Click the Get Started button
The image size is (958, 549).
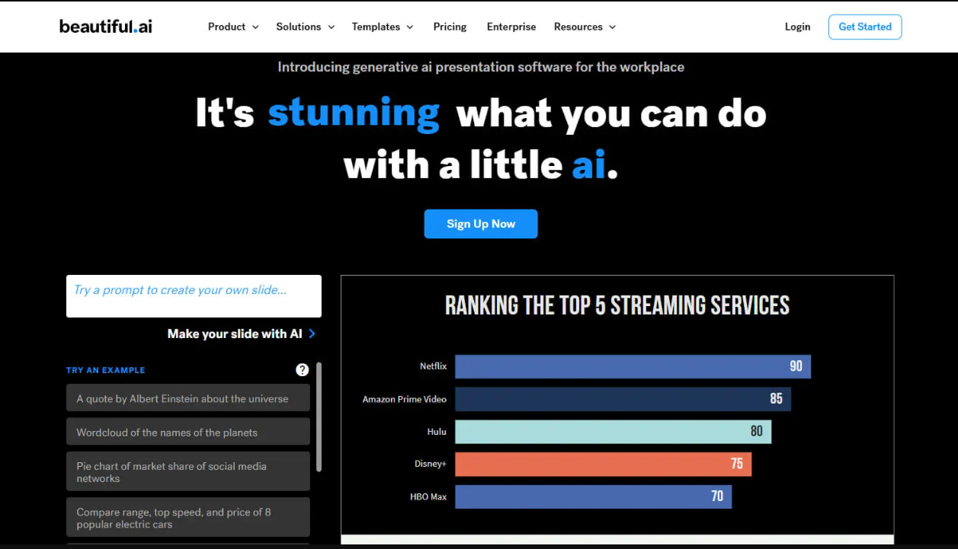coord(865,27)
